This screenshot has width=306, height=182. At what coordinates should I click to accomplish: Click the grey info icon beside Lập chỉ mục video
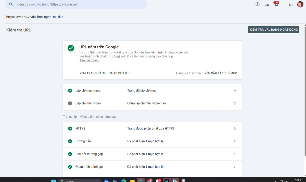(x=70, y=103)
